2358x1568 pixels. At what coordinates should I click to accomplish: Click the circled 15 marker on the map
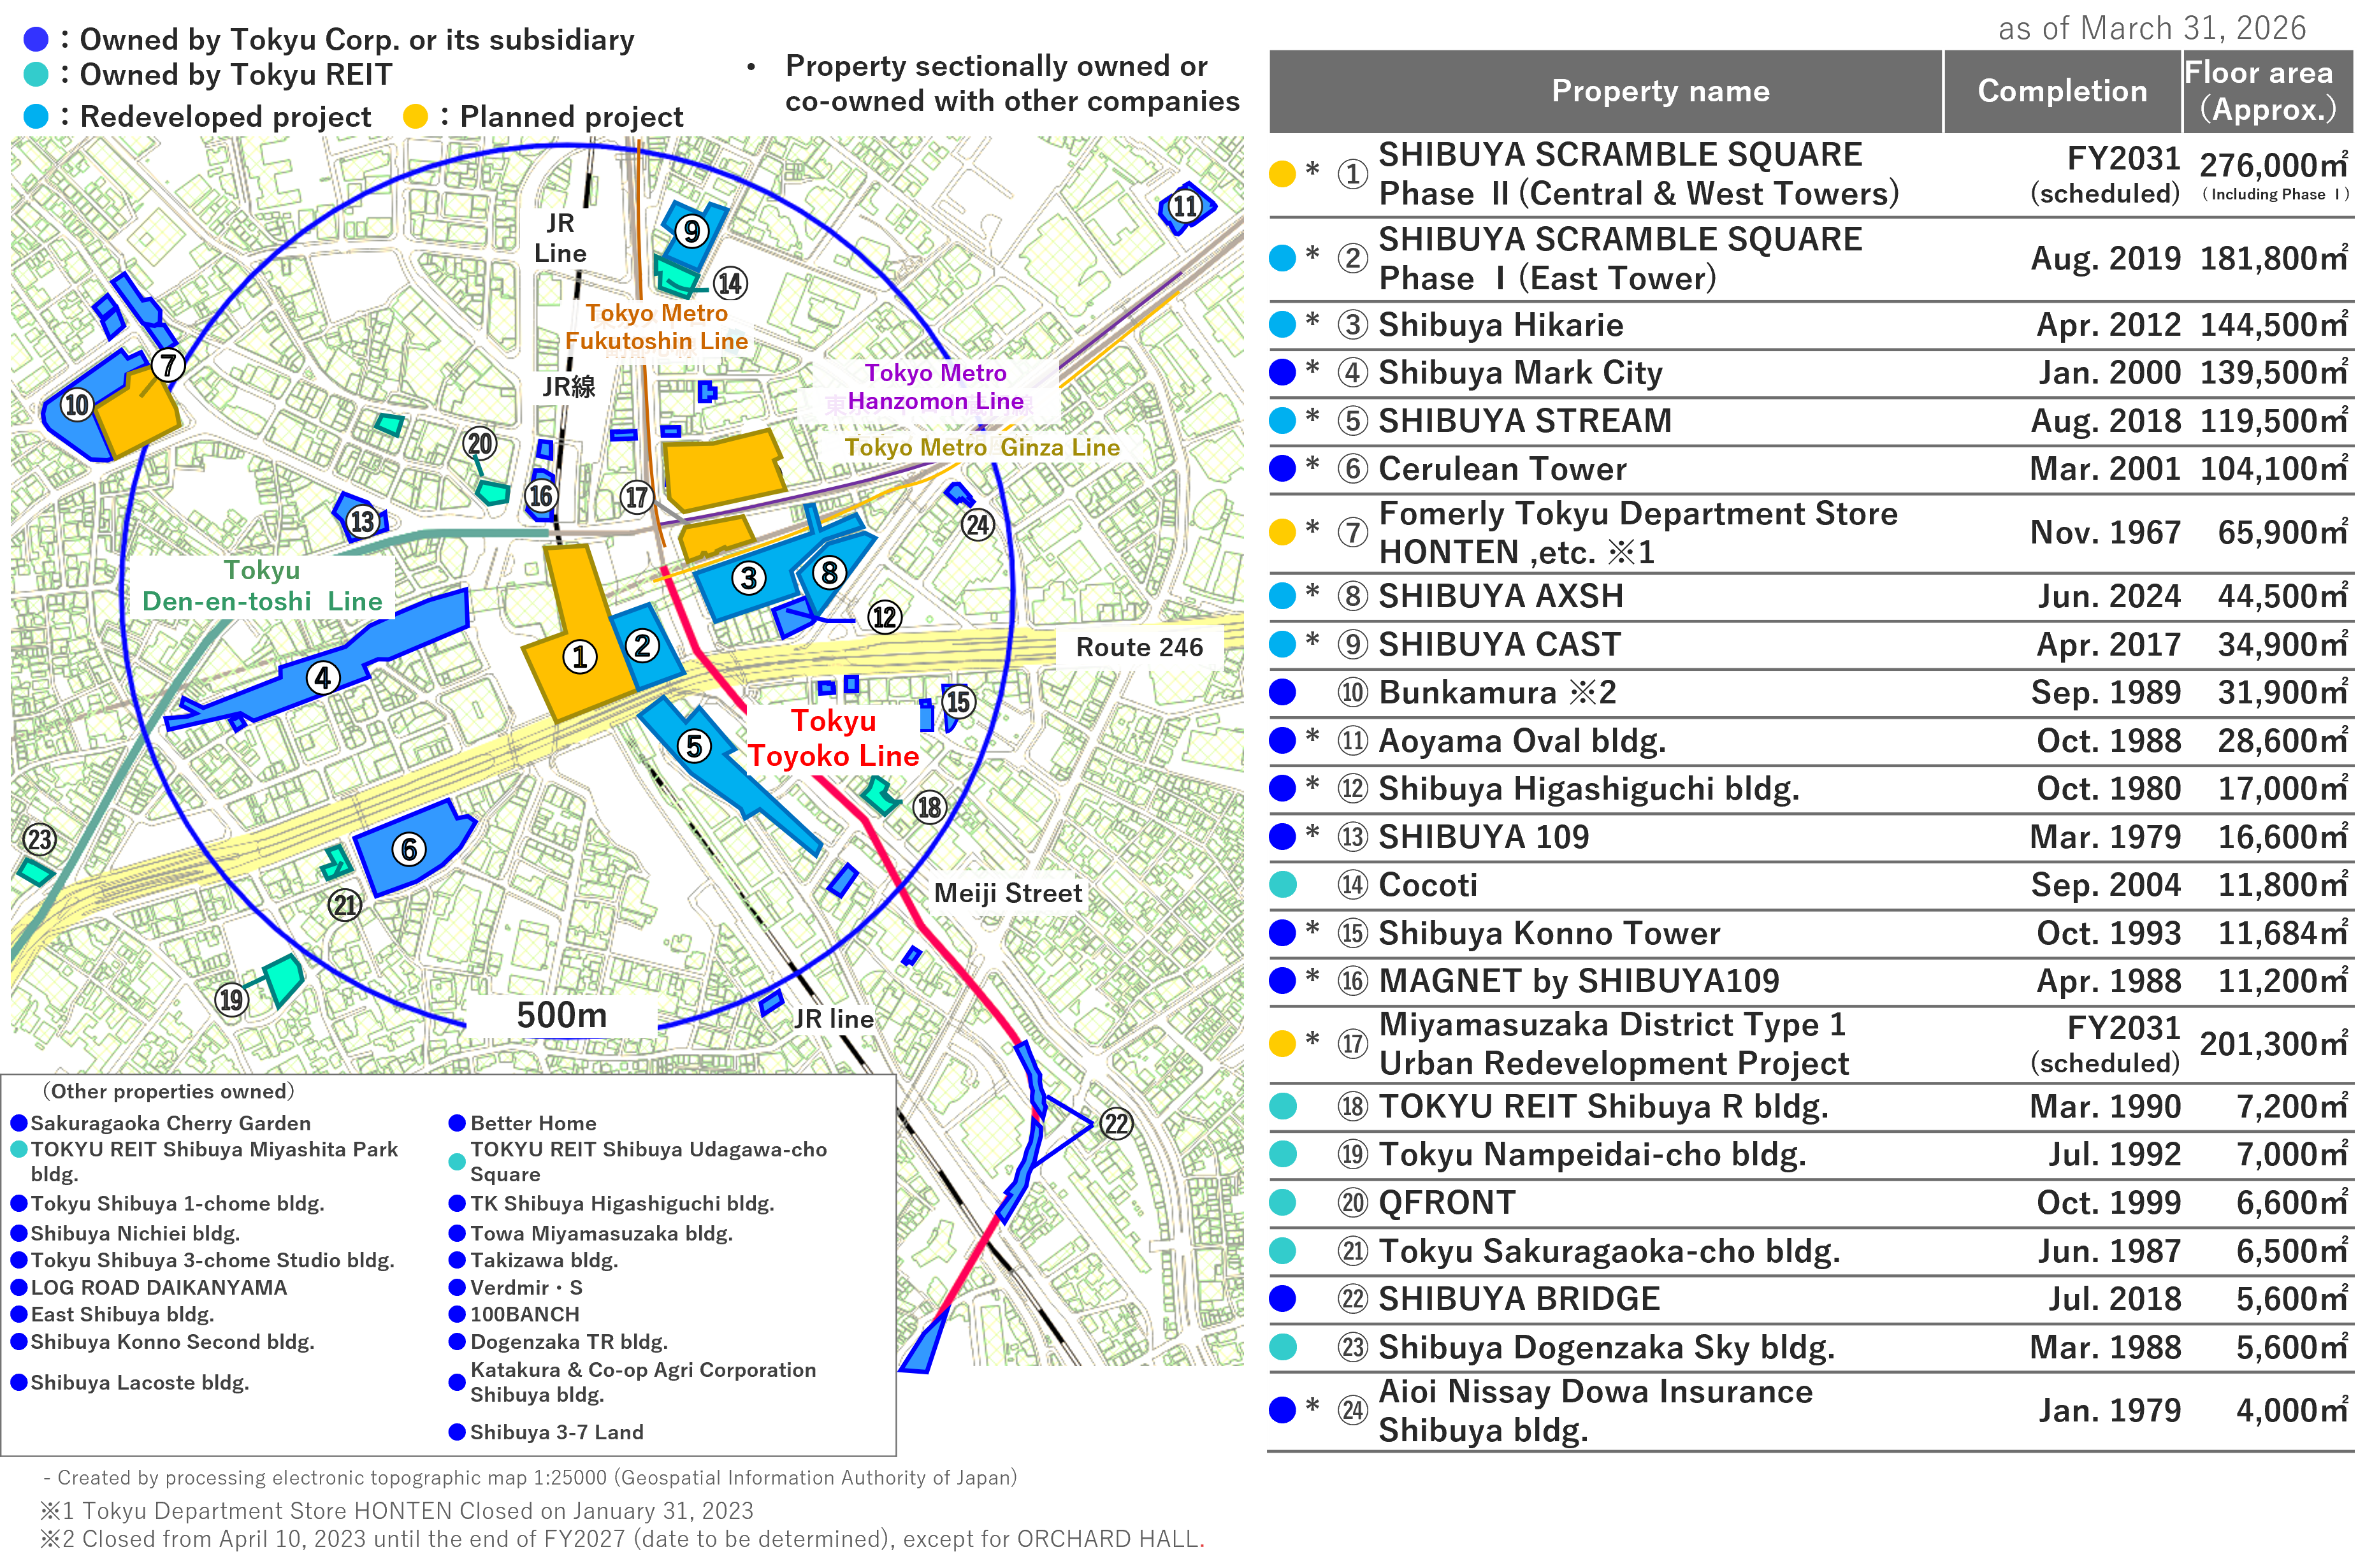pyautogui.click(x=958, y=701)
